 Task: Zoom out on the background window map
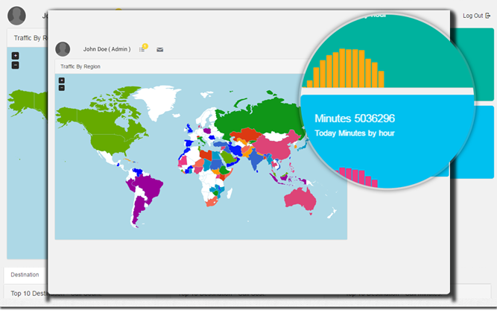pos(15,66)
